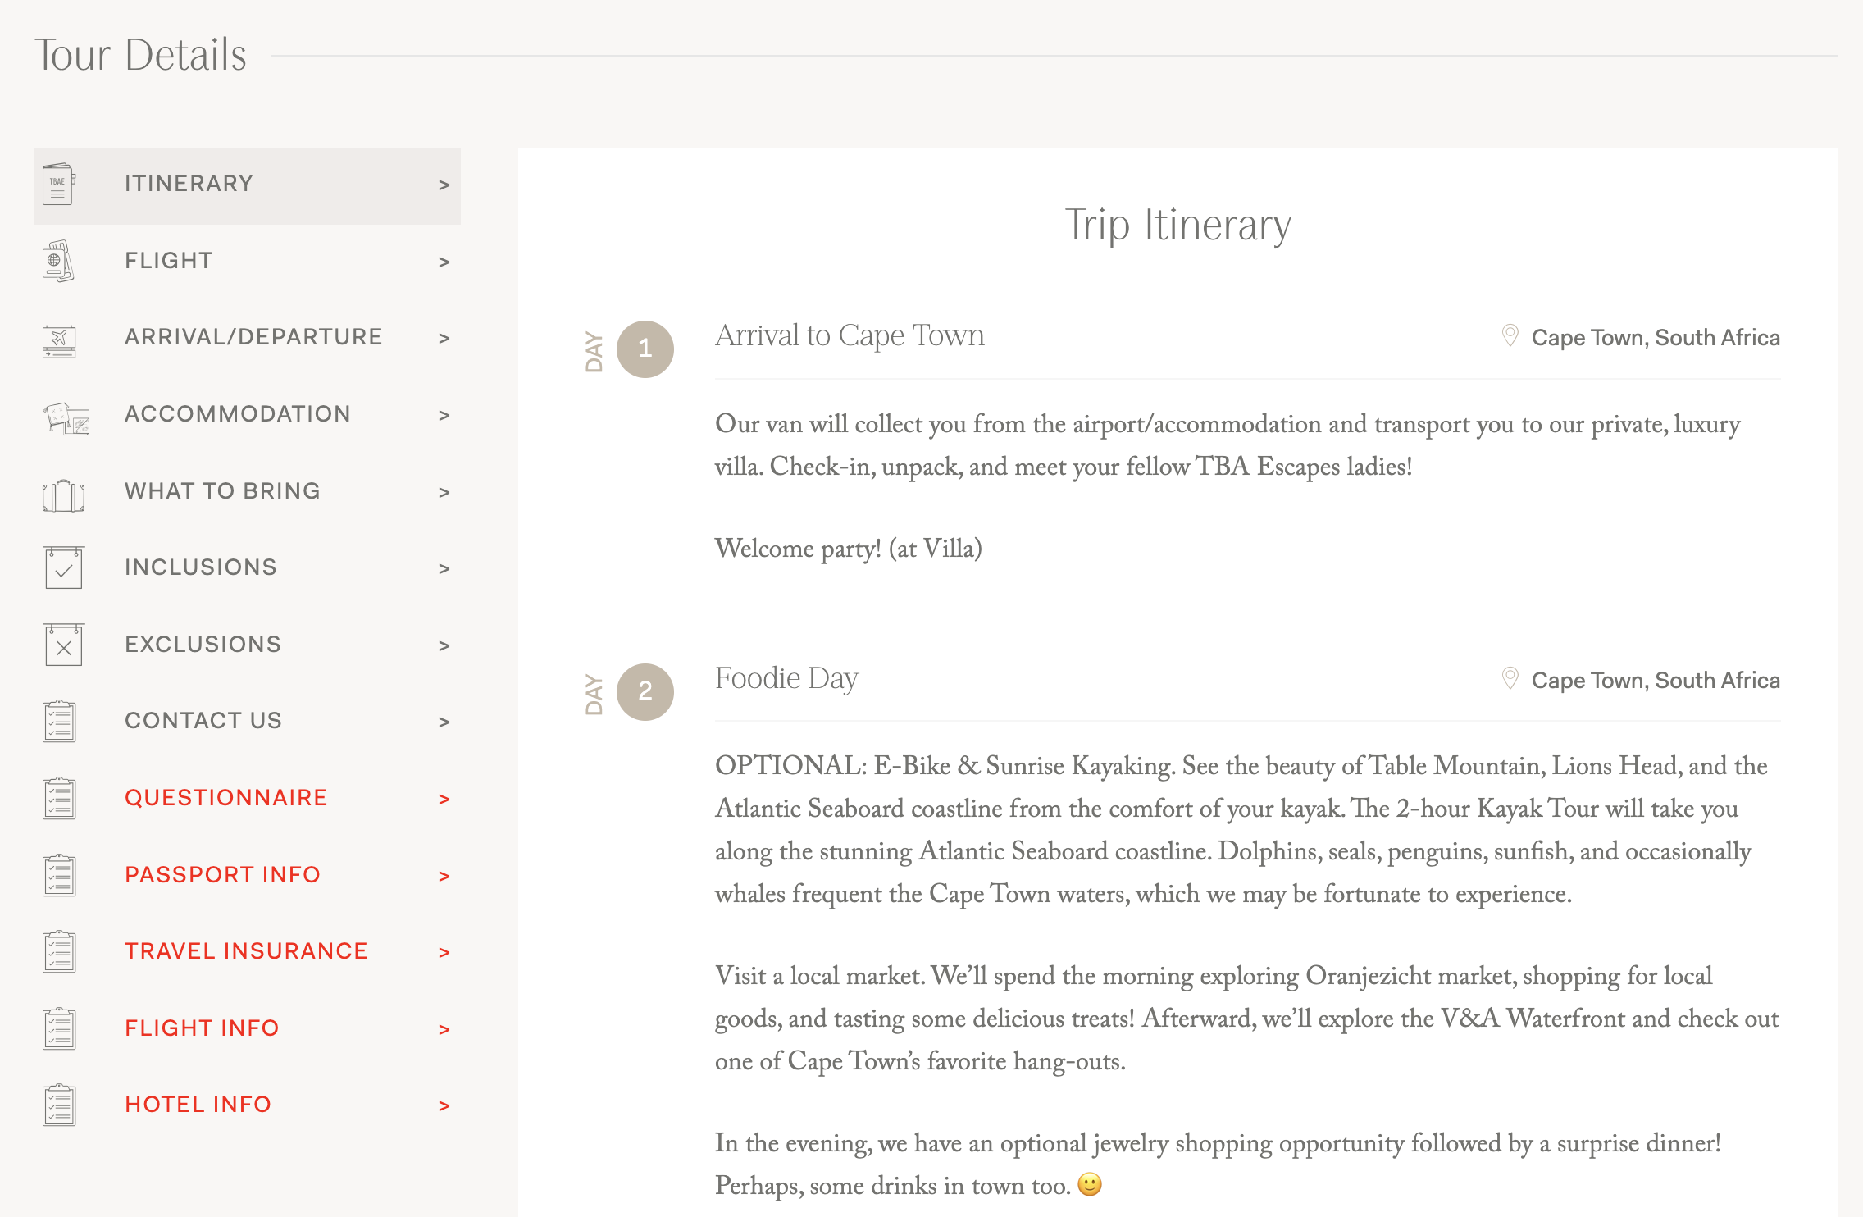Expand the Travel Insurance chevron
The height and width of the screenshot is (1217, 1863).
pyautogui.click(x=444, y=953)
